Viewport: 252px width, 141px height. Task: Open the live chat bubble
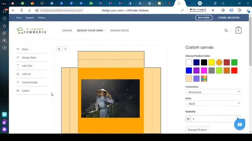239,124
